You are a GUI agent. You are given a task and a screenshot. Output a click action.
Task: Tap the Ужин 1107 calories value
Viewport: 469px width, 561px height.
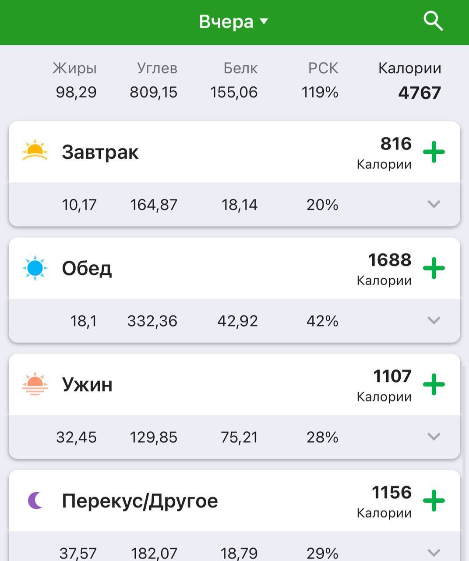coord(392,376)
